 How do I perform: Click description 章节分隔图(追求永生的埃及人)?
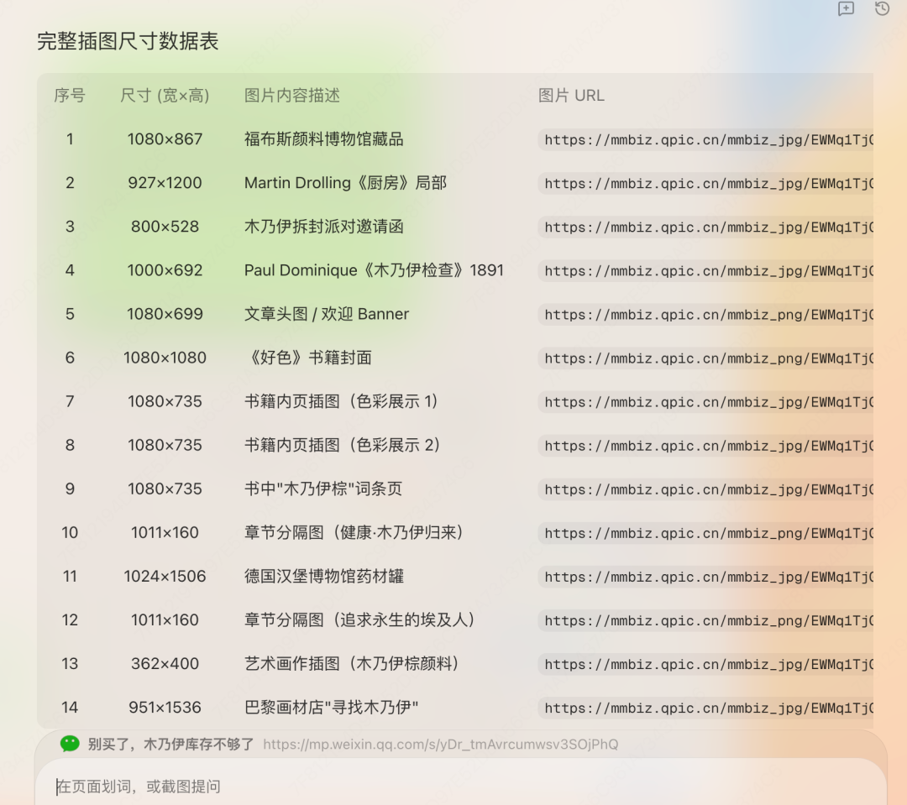pos(360,620)
